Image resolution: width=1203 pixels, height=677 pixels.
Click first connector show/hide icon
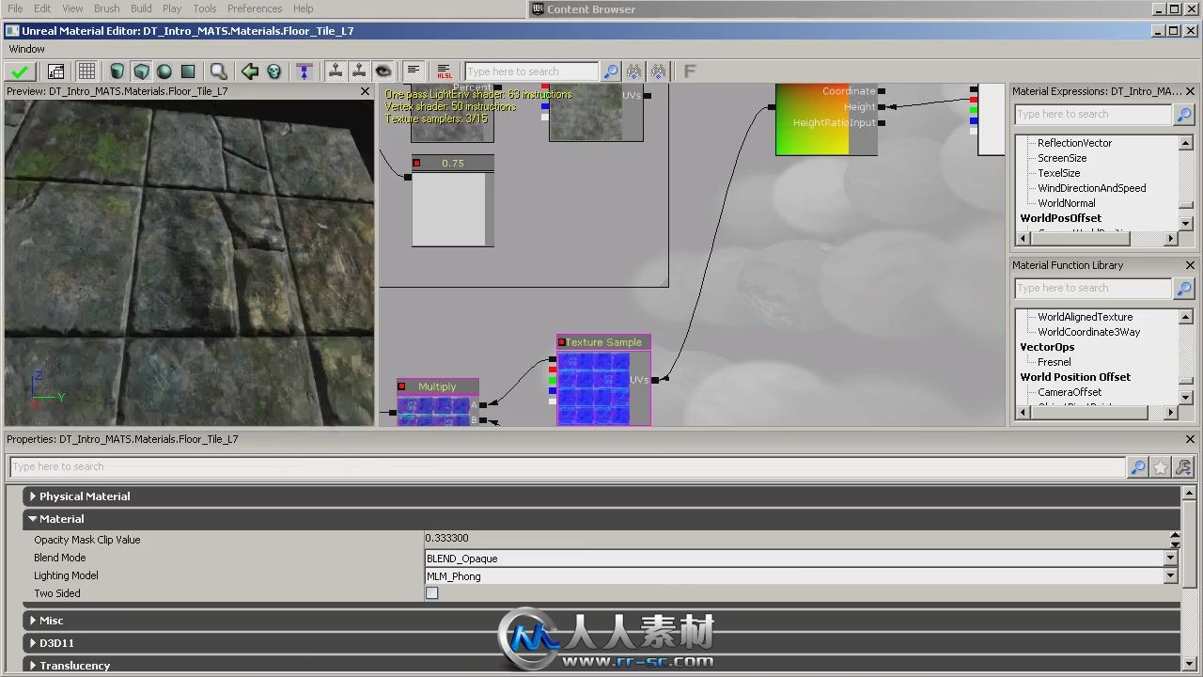click(x=335, y=71)
